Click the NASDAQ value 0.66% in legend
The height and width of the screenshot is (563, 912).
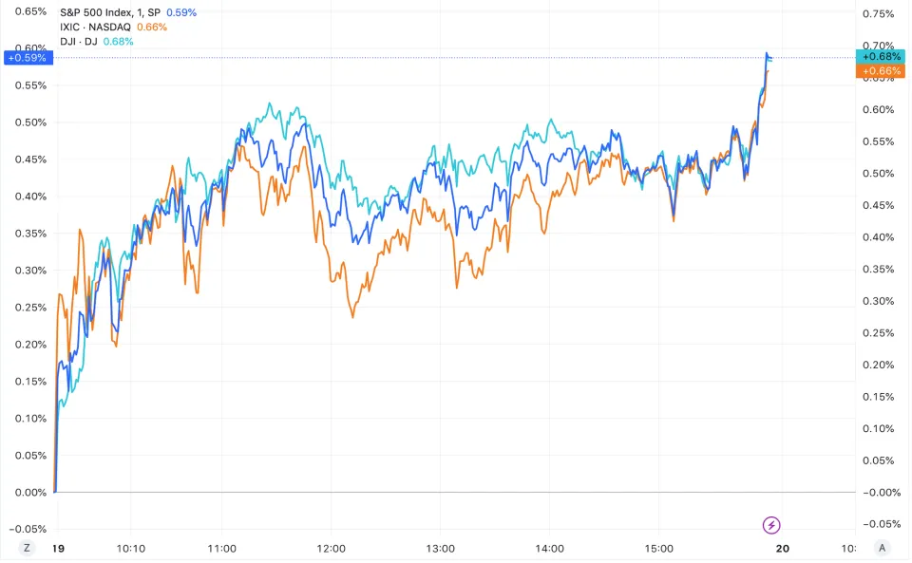[x=152, y=27]
